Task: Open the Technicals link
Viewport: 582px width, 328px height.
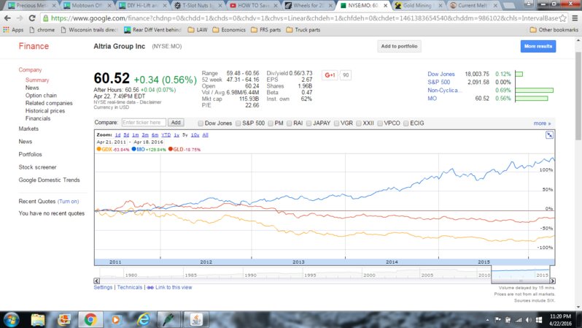Action: click(130, 288)
